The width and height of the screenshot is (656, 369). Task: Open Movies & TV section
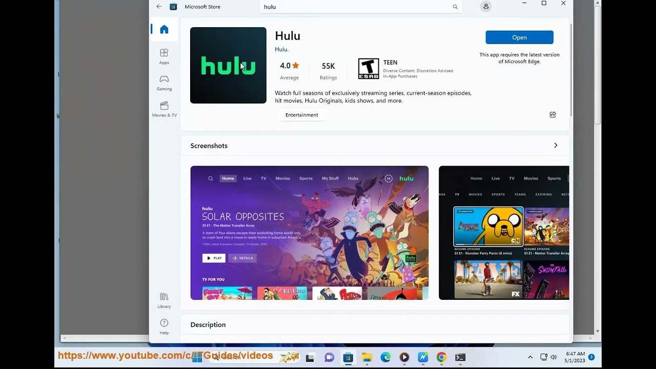coord(164,109)
